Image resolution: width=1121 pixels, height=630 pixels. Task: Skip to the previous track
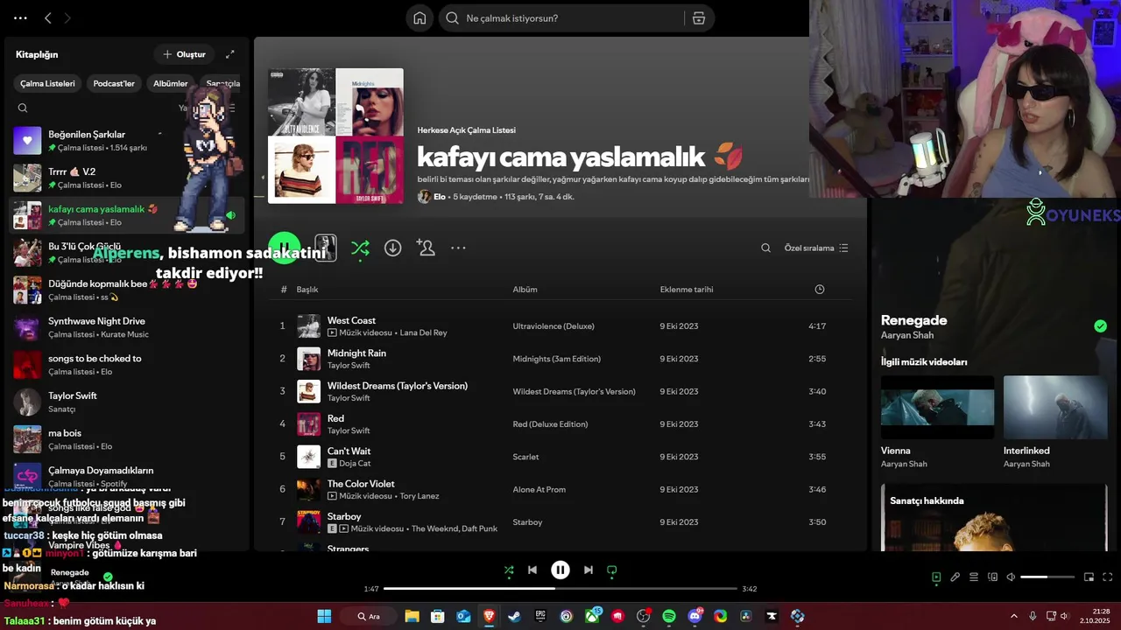coord(532,570)
